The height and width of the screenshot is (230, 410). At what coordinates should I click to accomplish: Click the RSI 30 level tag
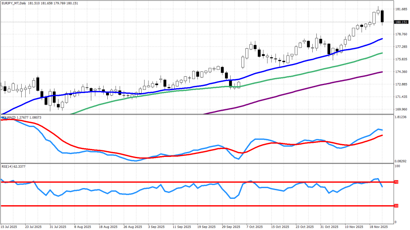pyautogui.click(x=396, y=206)
